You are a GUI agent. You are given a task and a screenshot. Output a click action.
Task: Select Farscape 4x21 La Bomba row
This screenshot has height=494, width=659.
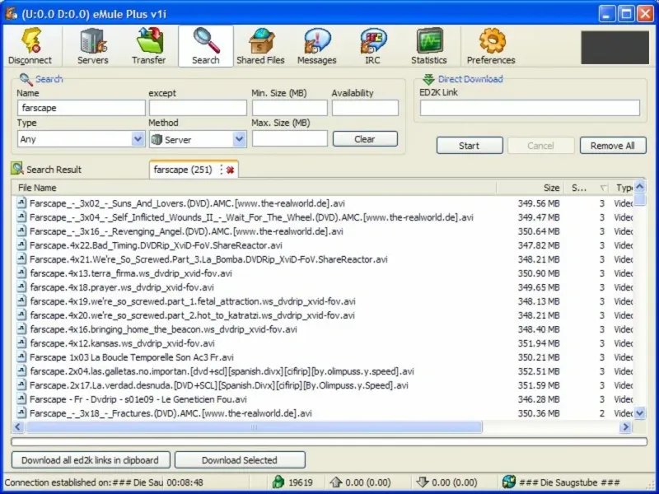(x=324, y=259)
